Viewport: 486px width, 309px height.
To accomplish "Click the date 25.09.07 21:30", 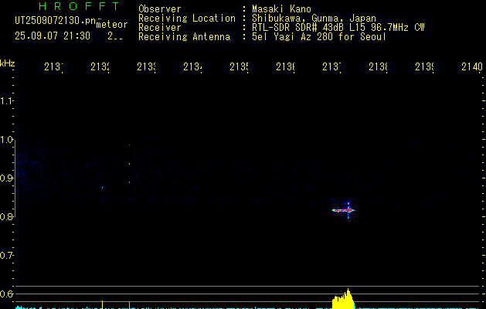I will coord(53,36).
